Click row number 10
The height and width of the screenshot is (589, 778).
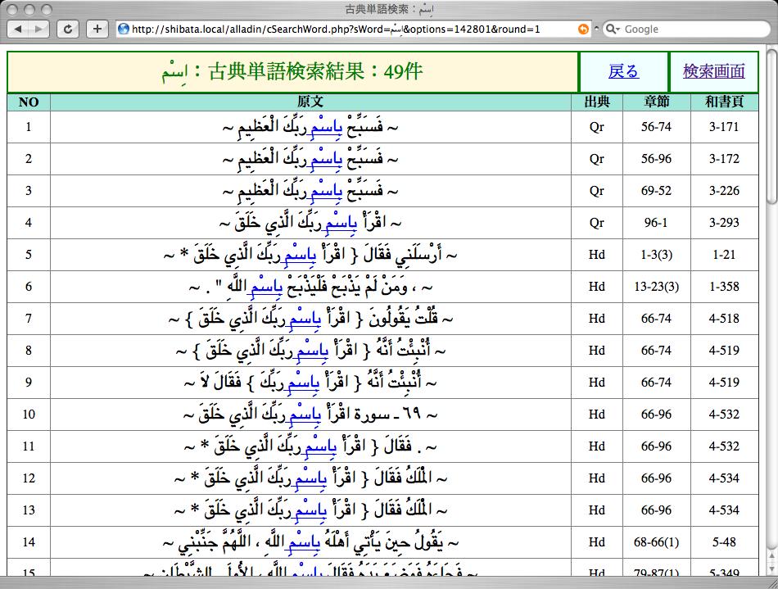(29, 415)
